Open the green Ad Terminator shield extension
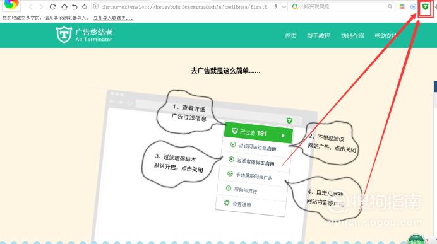The width and height of the screenshot is (437, 244). (x=425, y=7)
